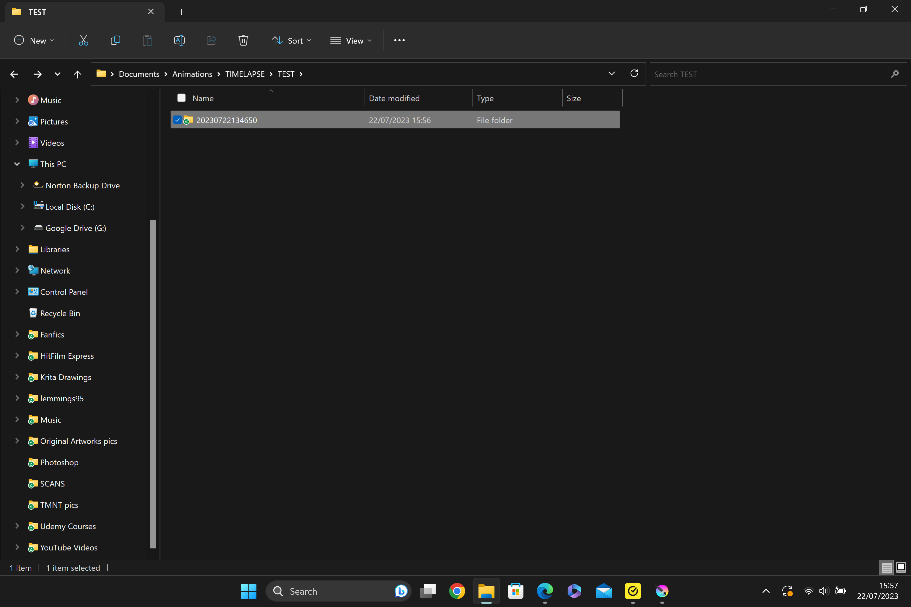Click the New button in toolbar
This screenshot has width=911, height=607.
pos(34,40)
